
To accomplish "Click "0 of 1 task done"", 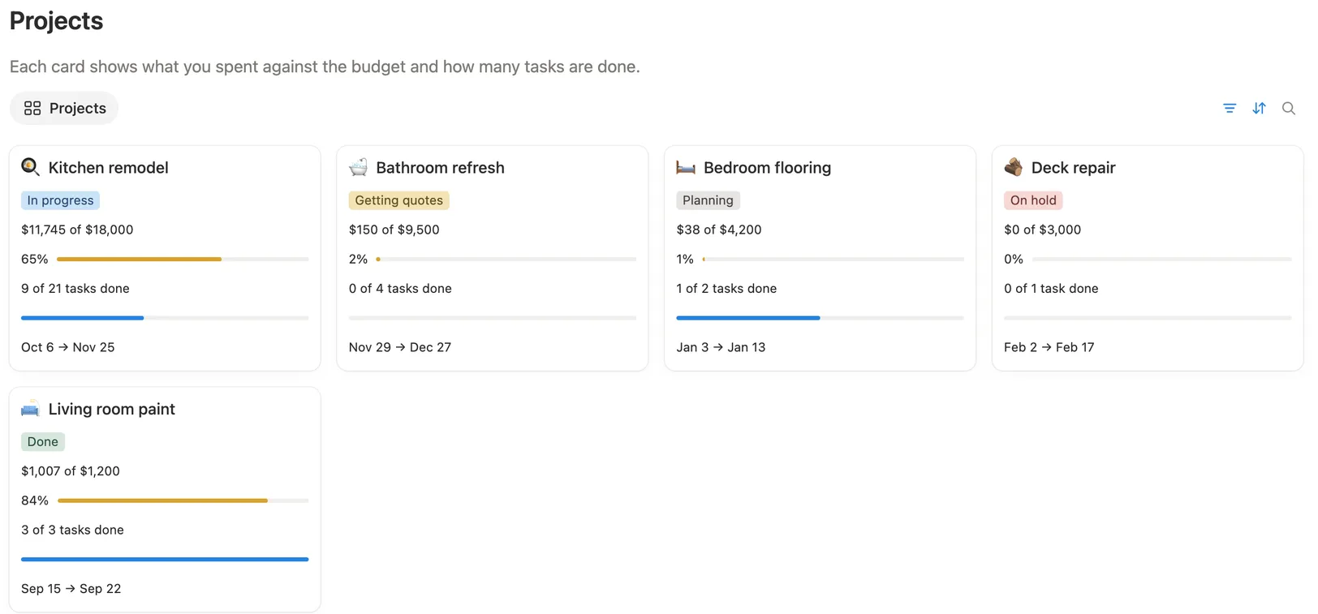I will [x=1051, y=289].
